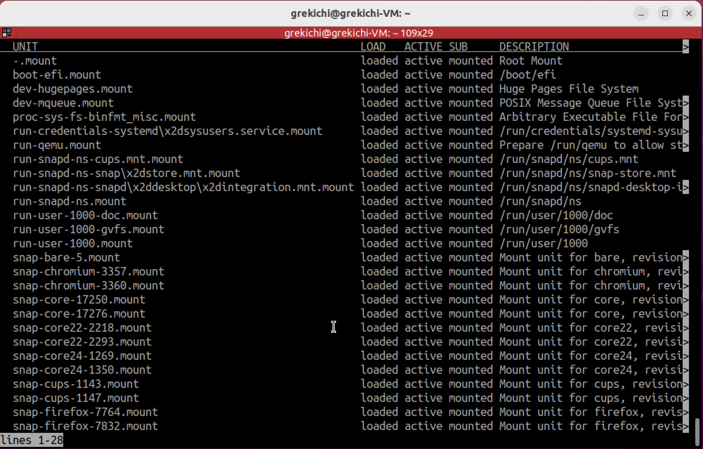Click the 'Root Mount' description text

pyautogui.click(x=531, y=61)
